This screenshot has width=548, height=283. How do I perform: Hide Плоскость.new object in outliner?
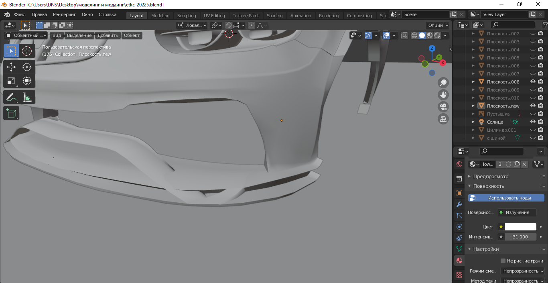coord(533,106)
